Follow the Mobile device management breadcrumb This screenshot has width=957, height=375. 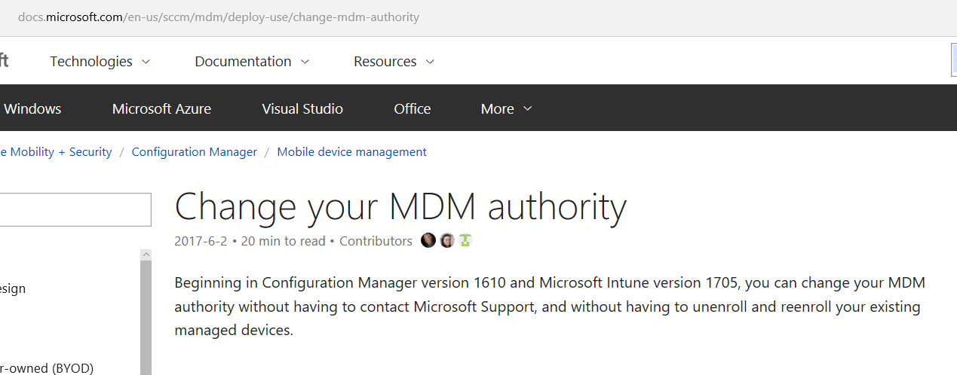pos(351,152)
